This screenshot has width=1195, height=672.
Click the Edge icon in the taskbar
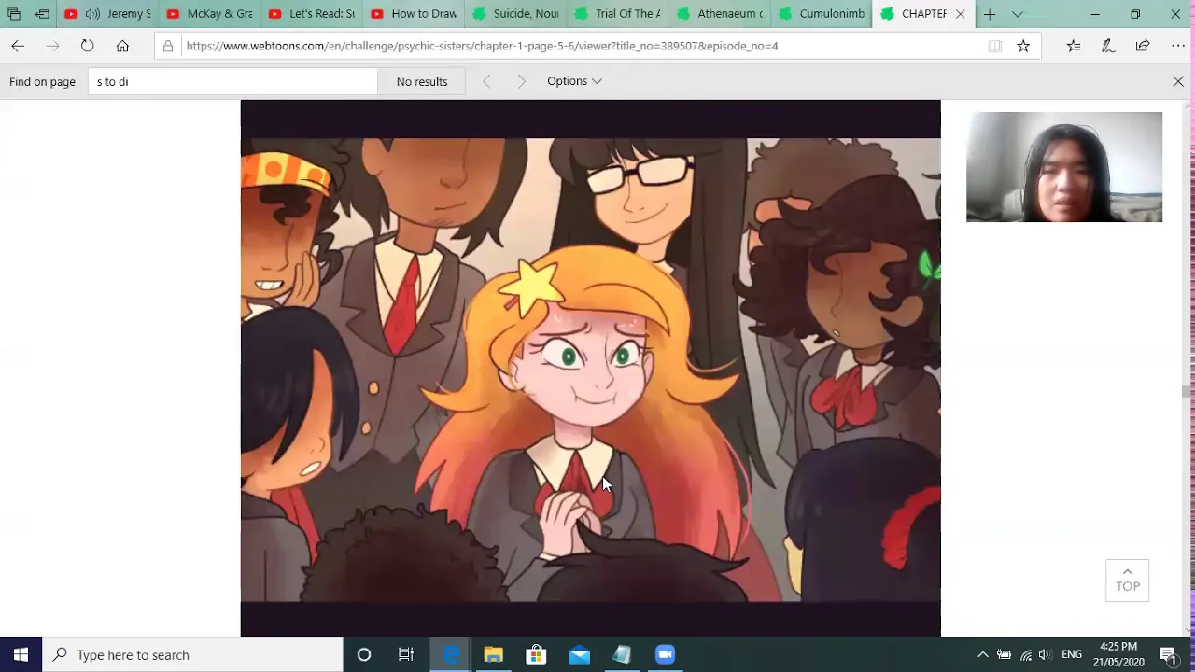point(450,654)
